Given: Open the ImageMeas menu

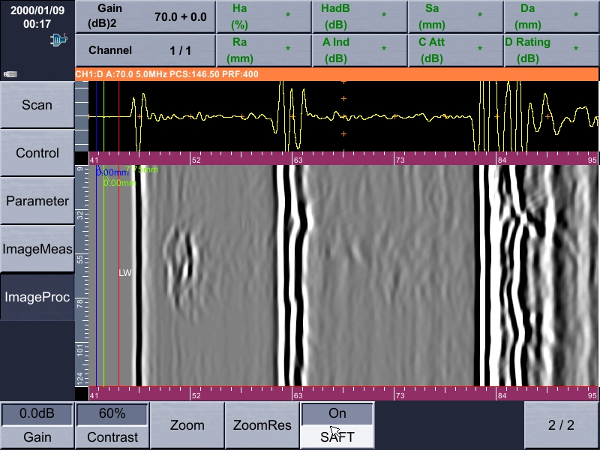Looking at the screenshot, I should point(37,249).
